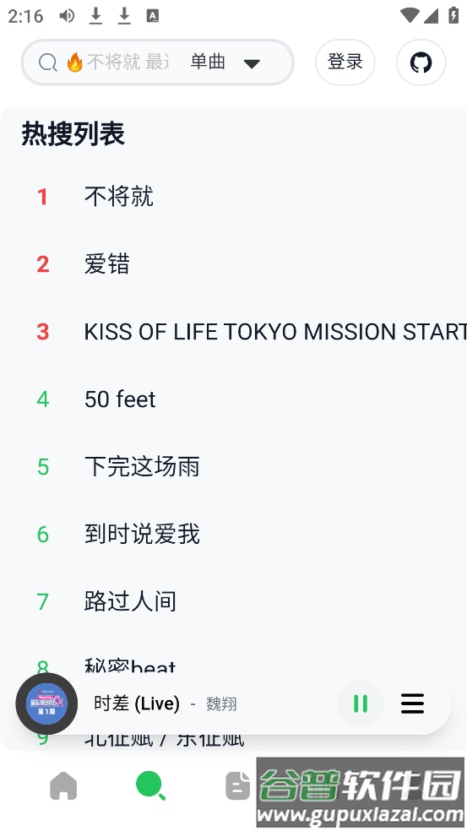Open the album cover of 时差 (Live)

coord(46,703)
